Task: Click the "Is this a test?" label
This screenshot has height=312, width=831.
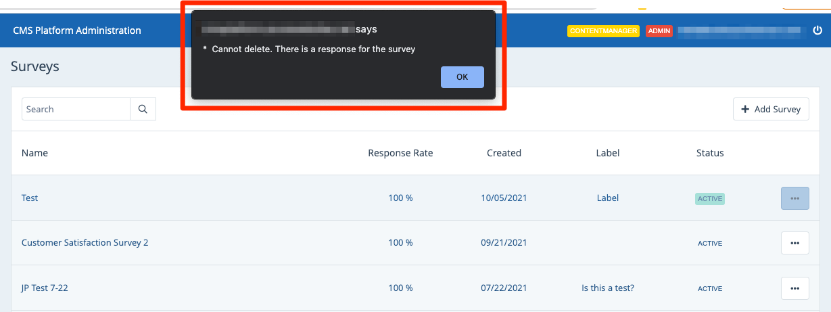Action: pyautogui.click(x=608, y=288)
